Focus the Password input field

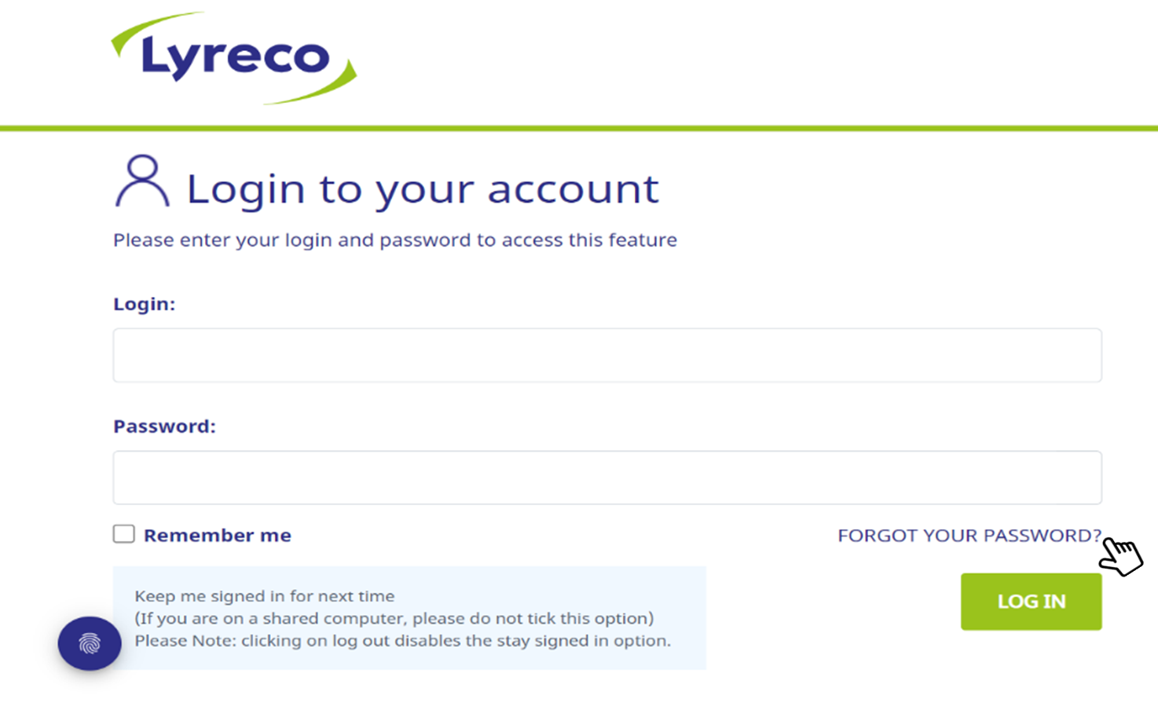point(606,478)
